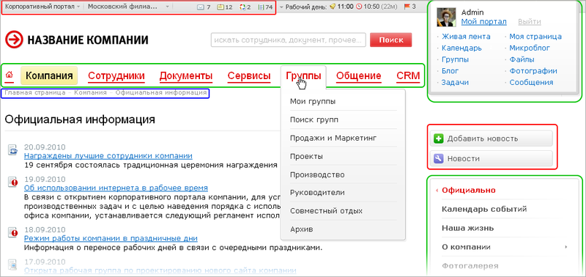Click the Группы menu tab
The width and height of the screenshot is (586, 277).
[x=303, y=76]
